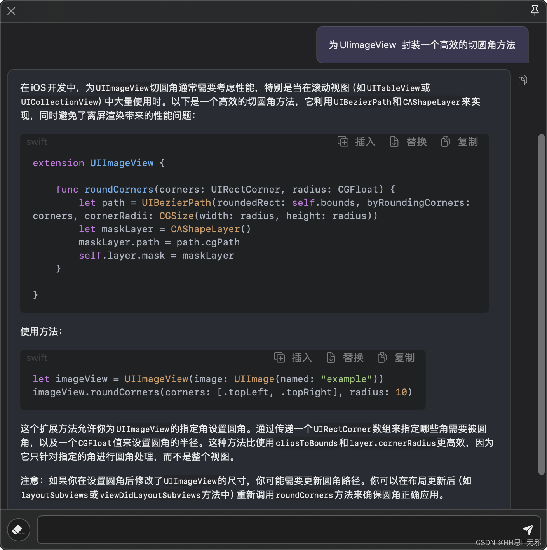
Task: Copy the entire AI response
Action: [x=523, y=80]
